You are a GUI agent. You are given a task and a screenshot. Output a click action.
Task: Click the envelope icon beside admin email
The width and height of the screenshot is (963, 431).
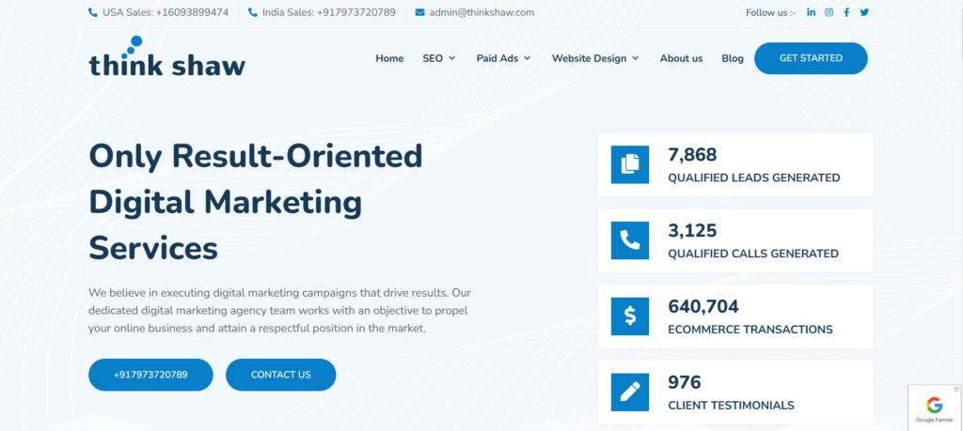pyautogui.click(x=420, y=12)
